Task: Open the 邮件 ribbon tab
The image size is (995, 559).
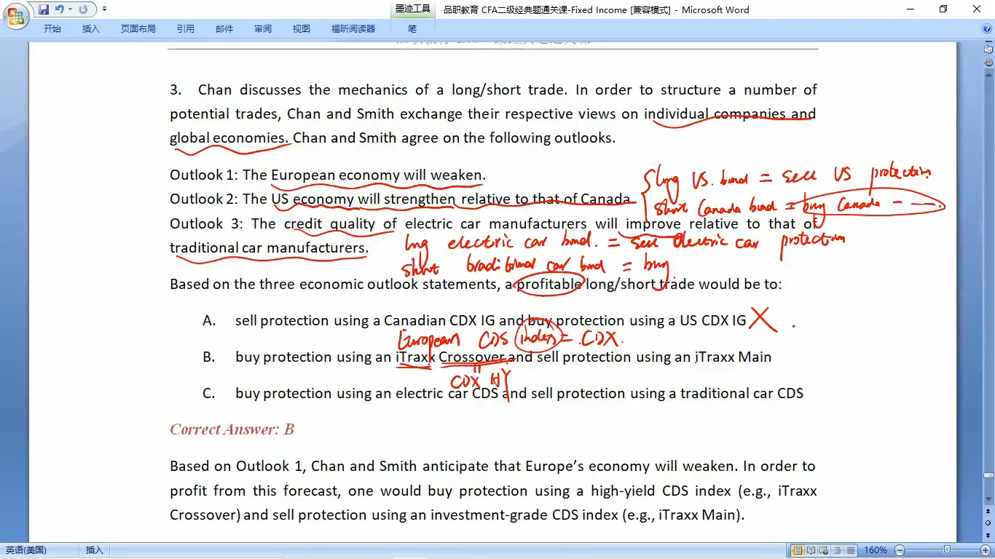Action: [x=224, y=29]
